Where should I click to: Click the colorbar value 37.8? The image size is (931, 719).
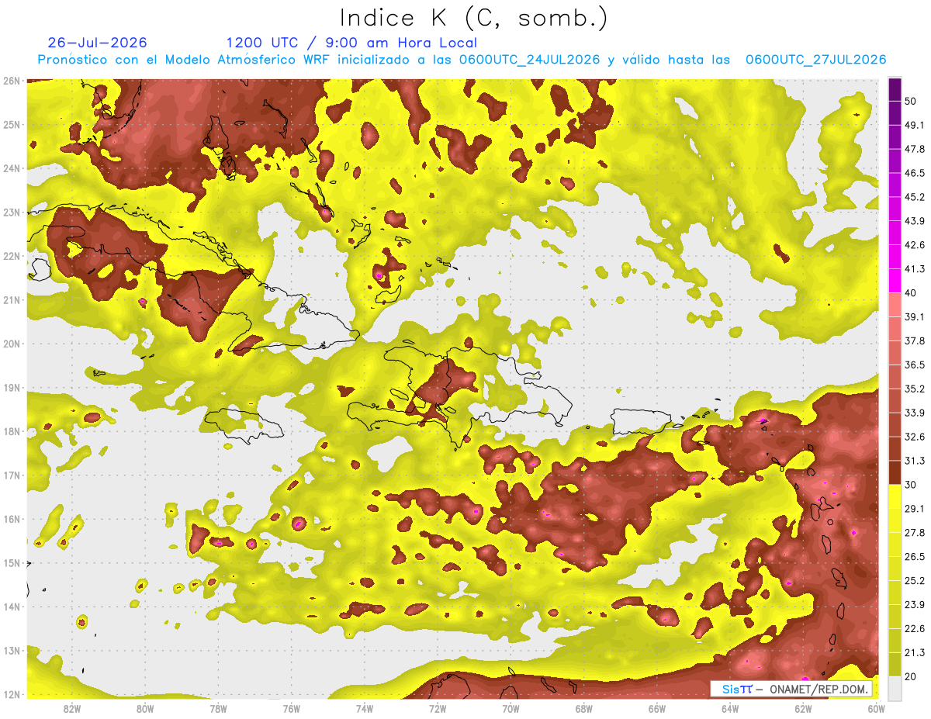click(915, 340)
